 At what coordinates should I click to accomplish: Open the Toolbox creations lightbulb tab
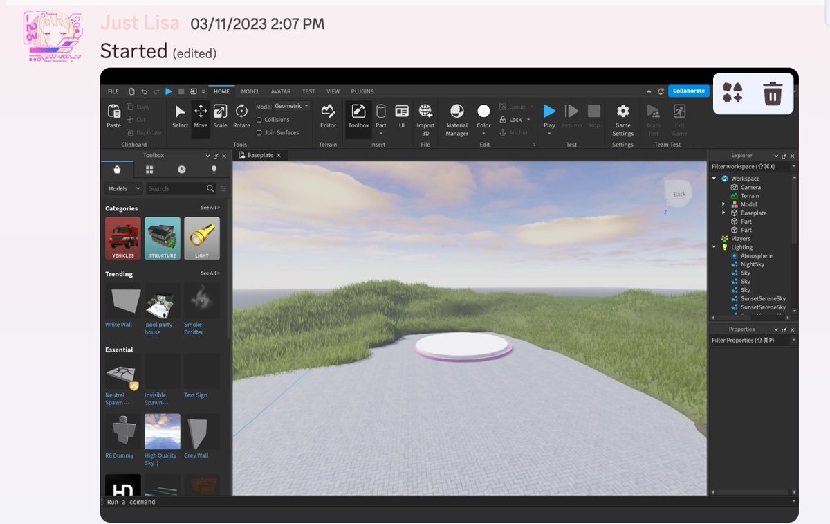coord(214,169)
